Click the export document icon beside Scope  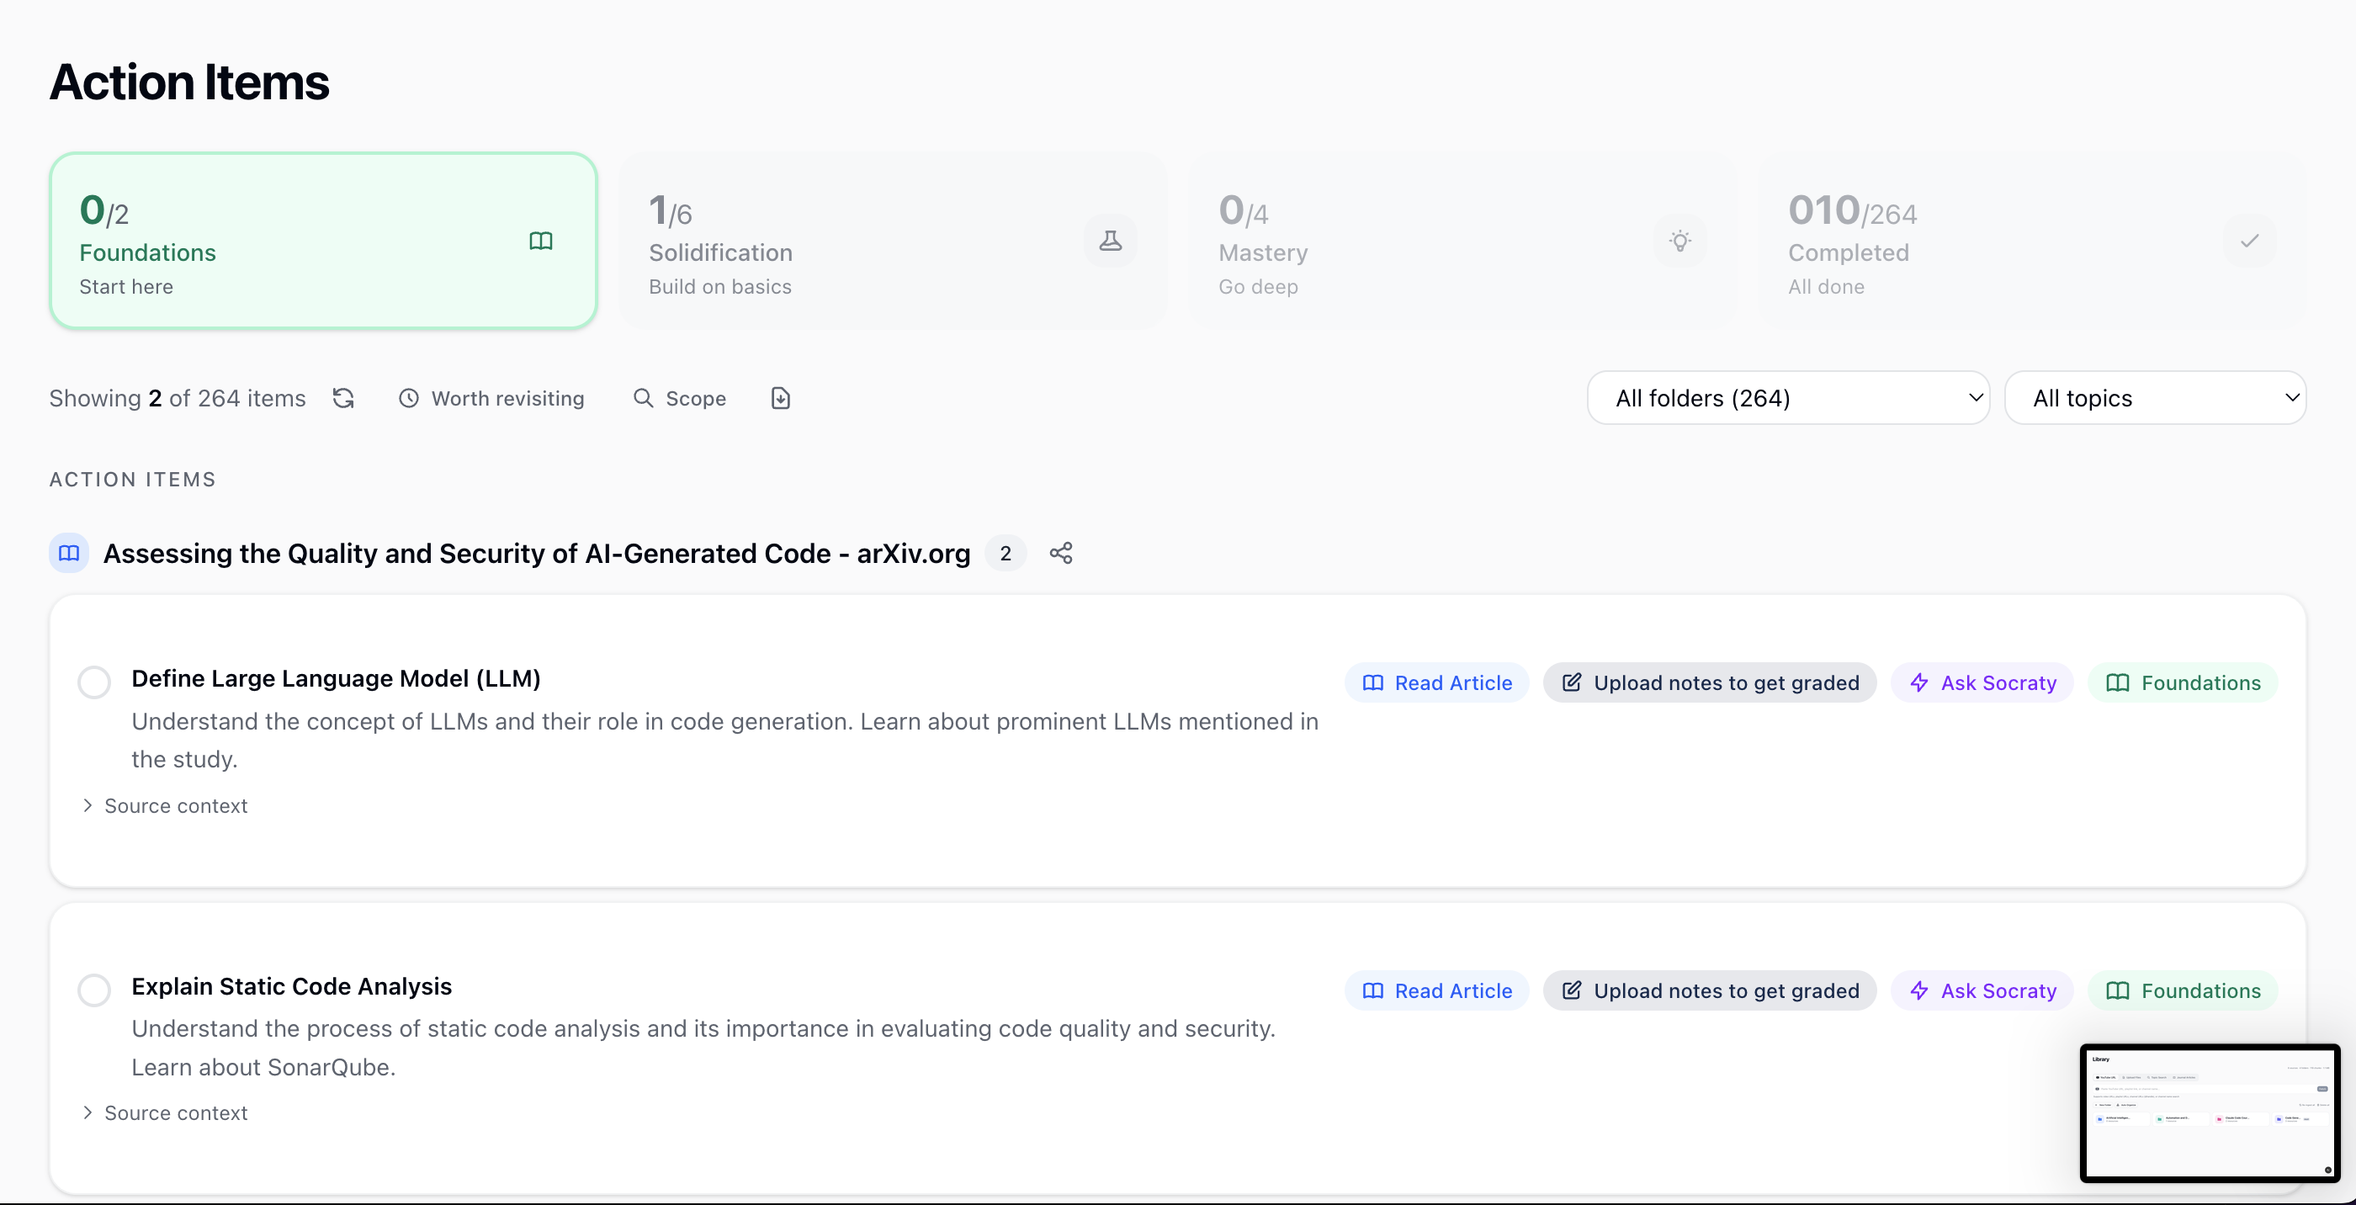[x=780, y=398]
